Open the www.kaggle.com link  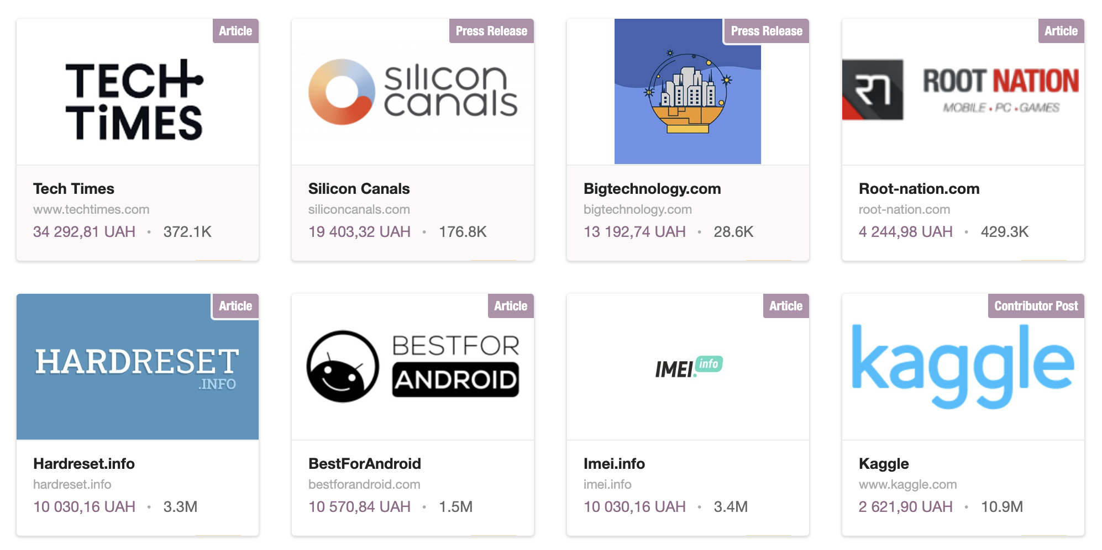[x=907, y=485]
